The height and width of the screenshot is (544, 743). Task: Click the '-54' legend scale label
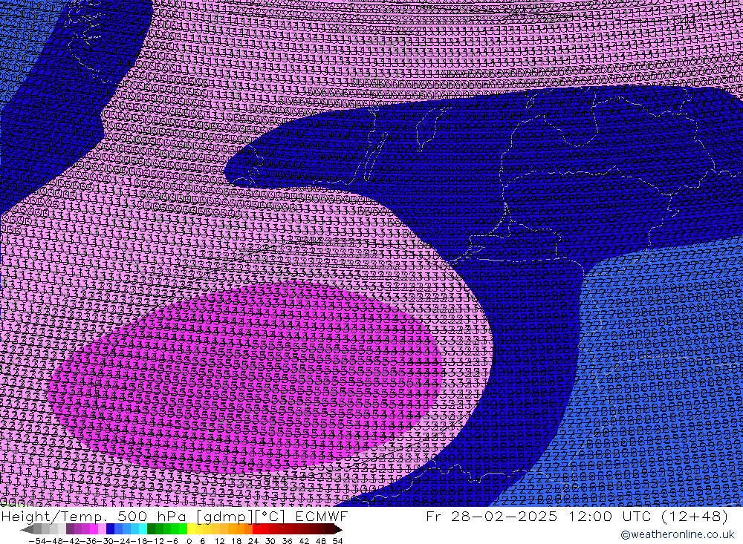click(x=37, y=541)
